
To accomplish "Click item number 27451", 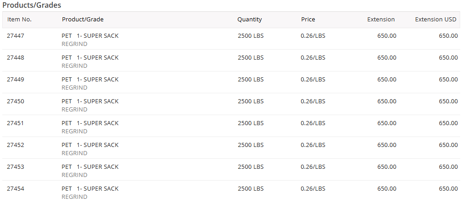I will tap(15, 123).
